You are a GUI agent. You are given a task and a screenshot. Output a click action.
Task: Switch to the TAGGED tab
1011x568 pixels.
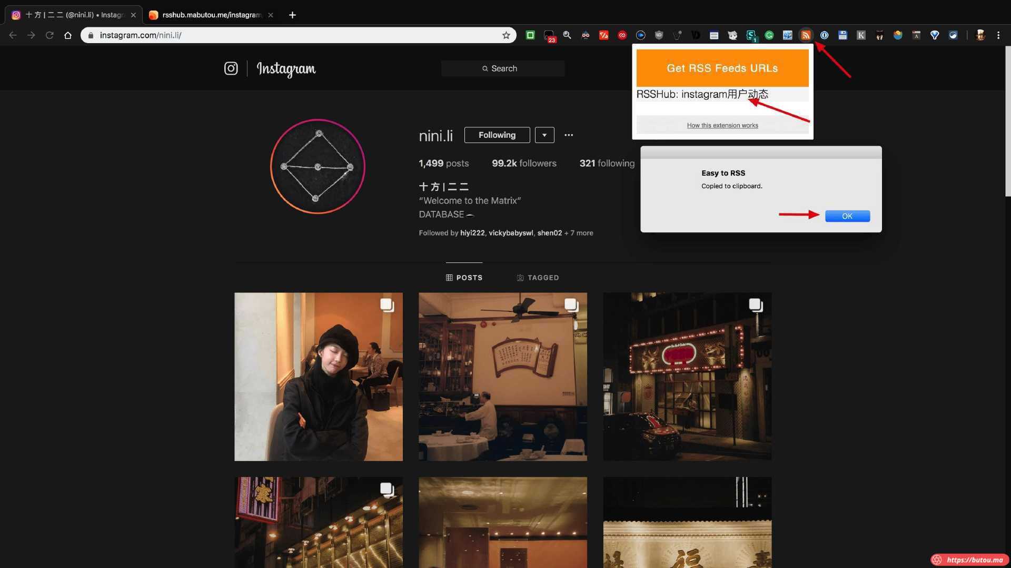click(x=538, y=278)
